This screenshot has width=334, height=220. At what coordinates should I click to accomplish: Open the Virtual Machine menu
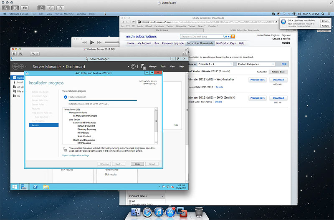64,14
